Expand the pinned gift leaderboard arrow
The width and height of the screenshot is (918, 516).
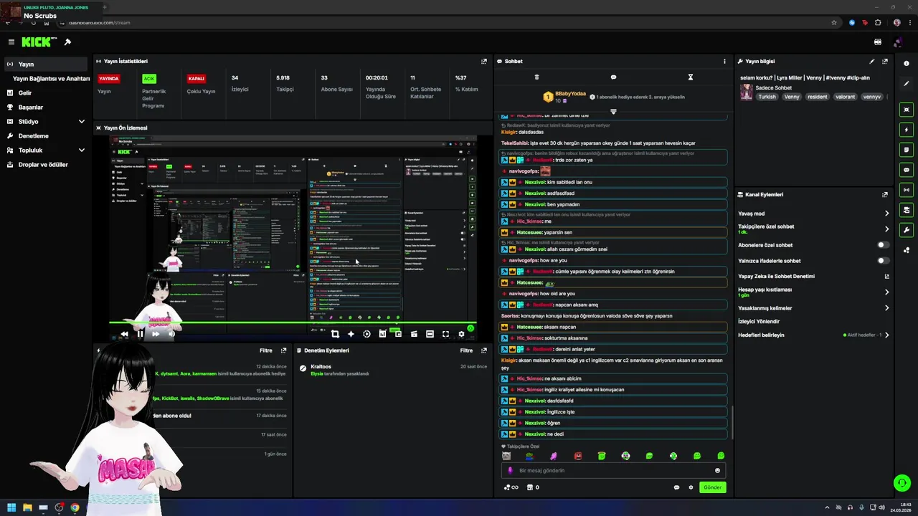pyautogui.click(x=613, y=112)
